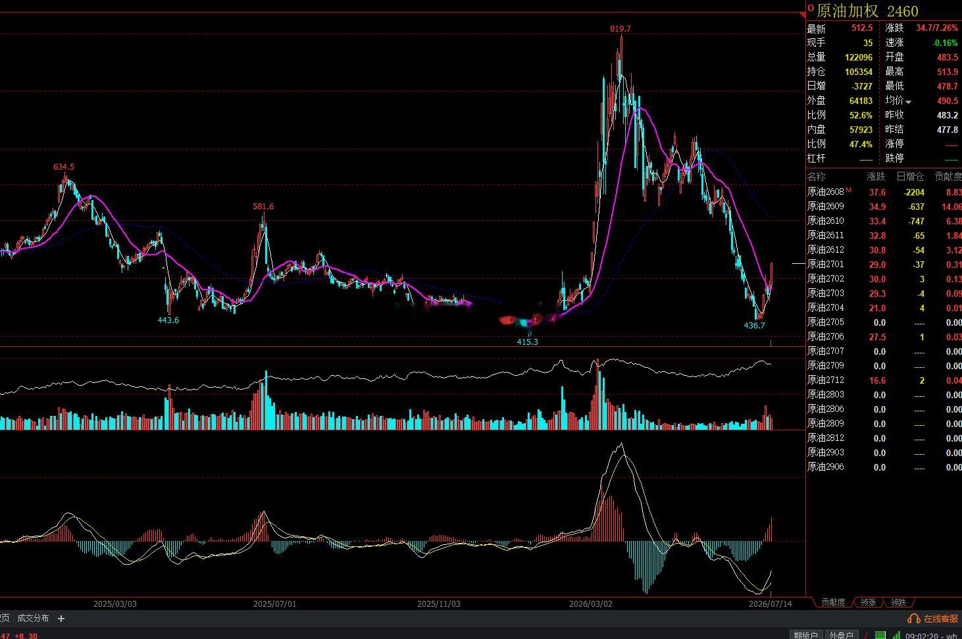Select contract row 原油2608
This screenshot has width=962, height=639.
click(x=884, y=192)
